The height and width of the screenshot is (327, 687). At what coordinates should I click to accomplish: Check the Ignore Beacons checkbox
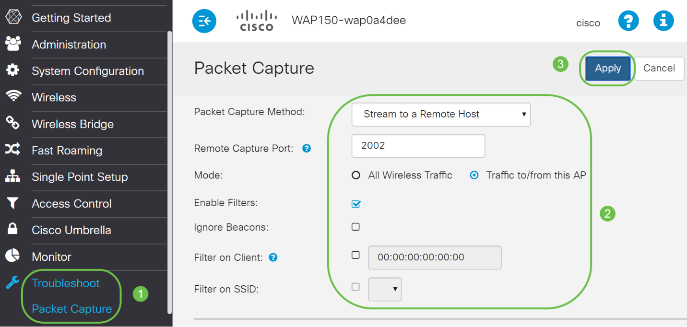tap(355, 227)
